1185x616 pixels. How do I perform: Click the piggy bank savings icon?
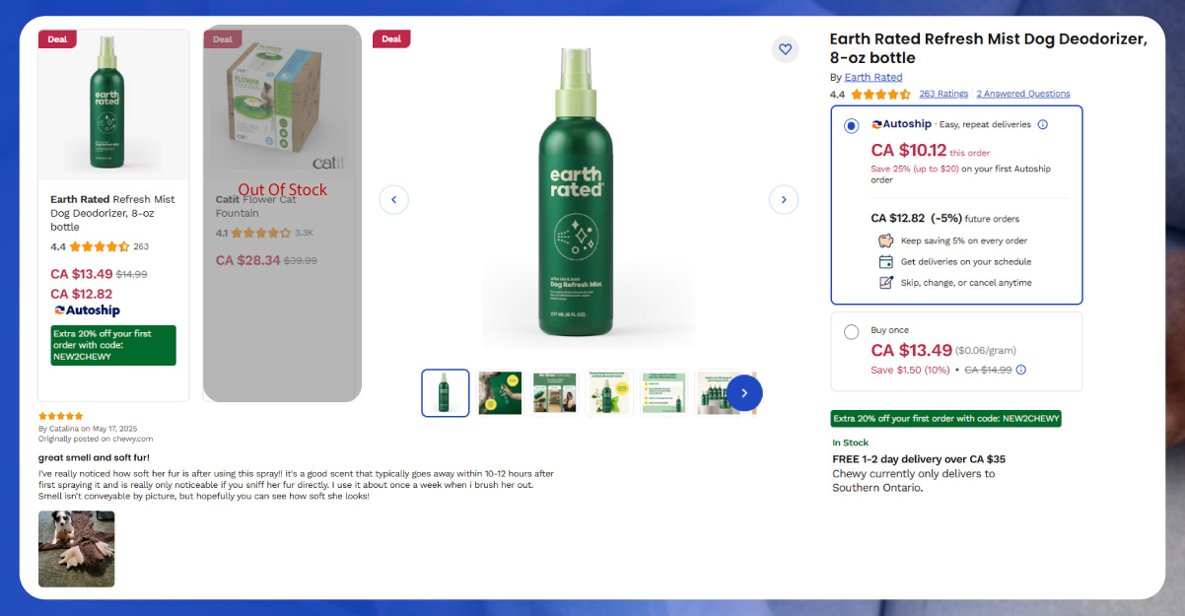pos(885,240)
